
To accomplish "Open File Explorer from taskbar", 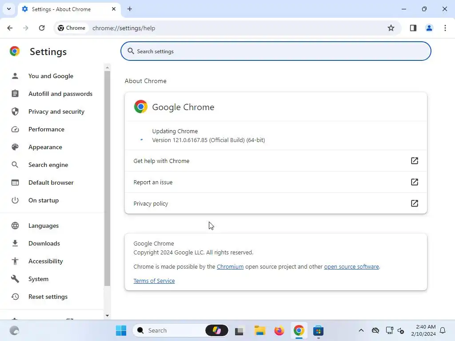I will tap(259, 330).
